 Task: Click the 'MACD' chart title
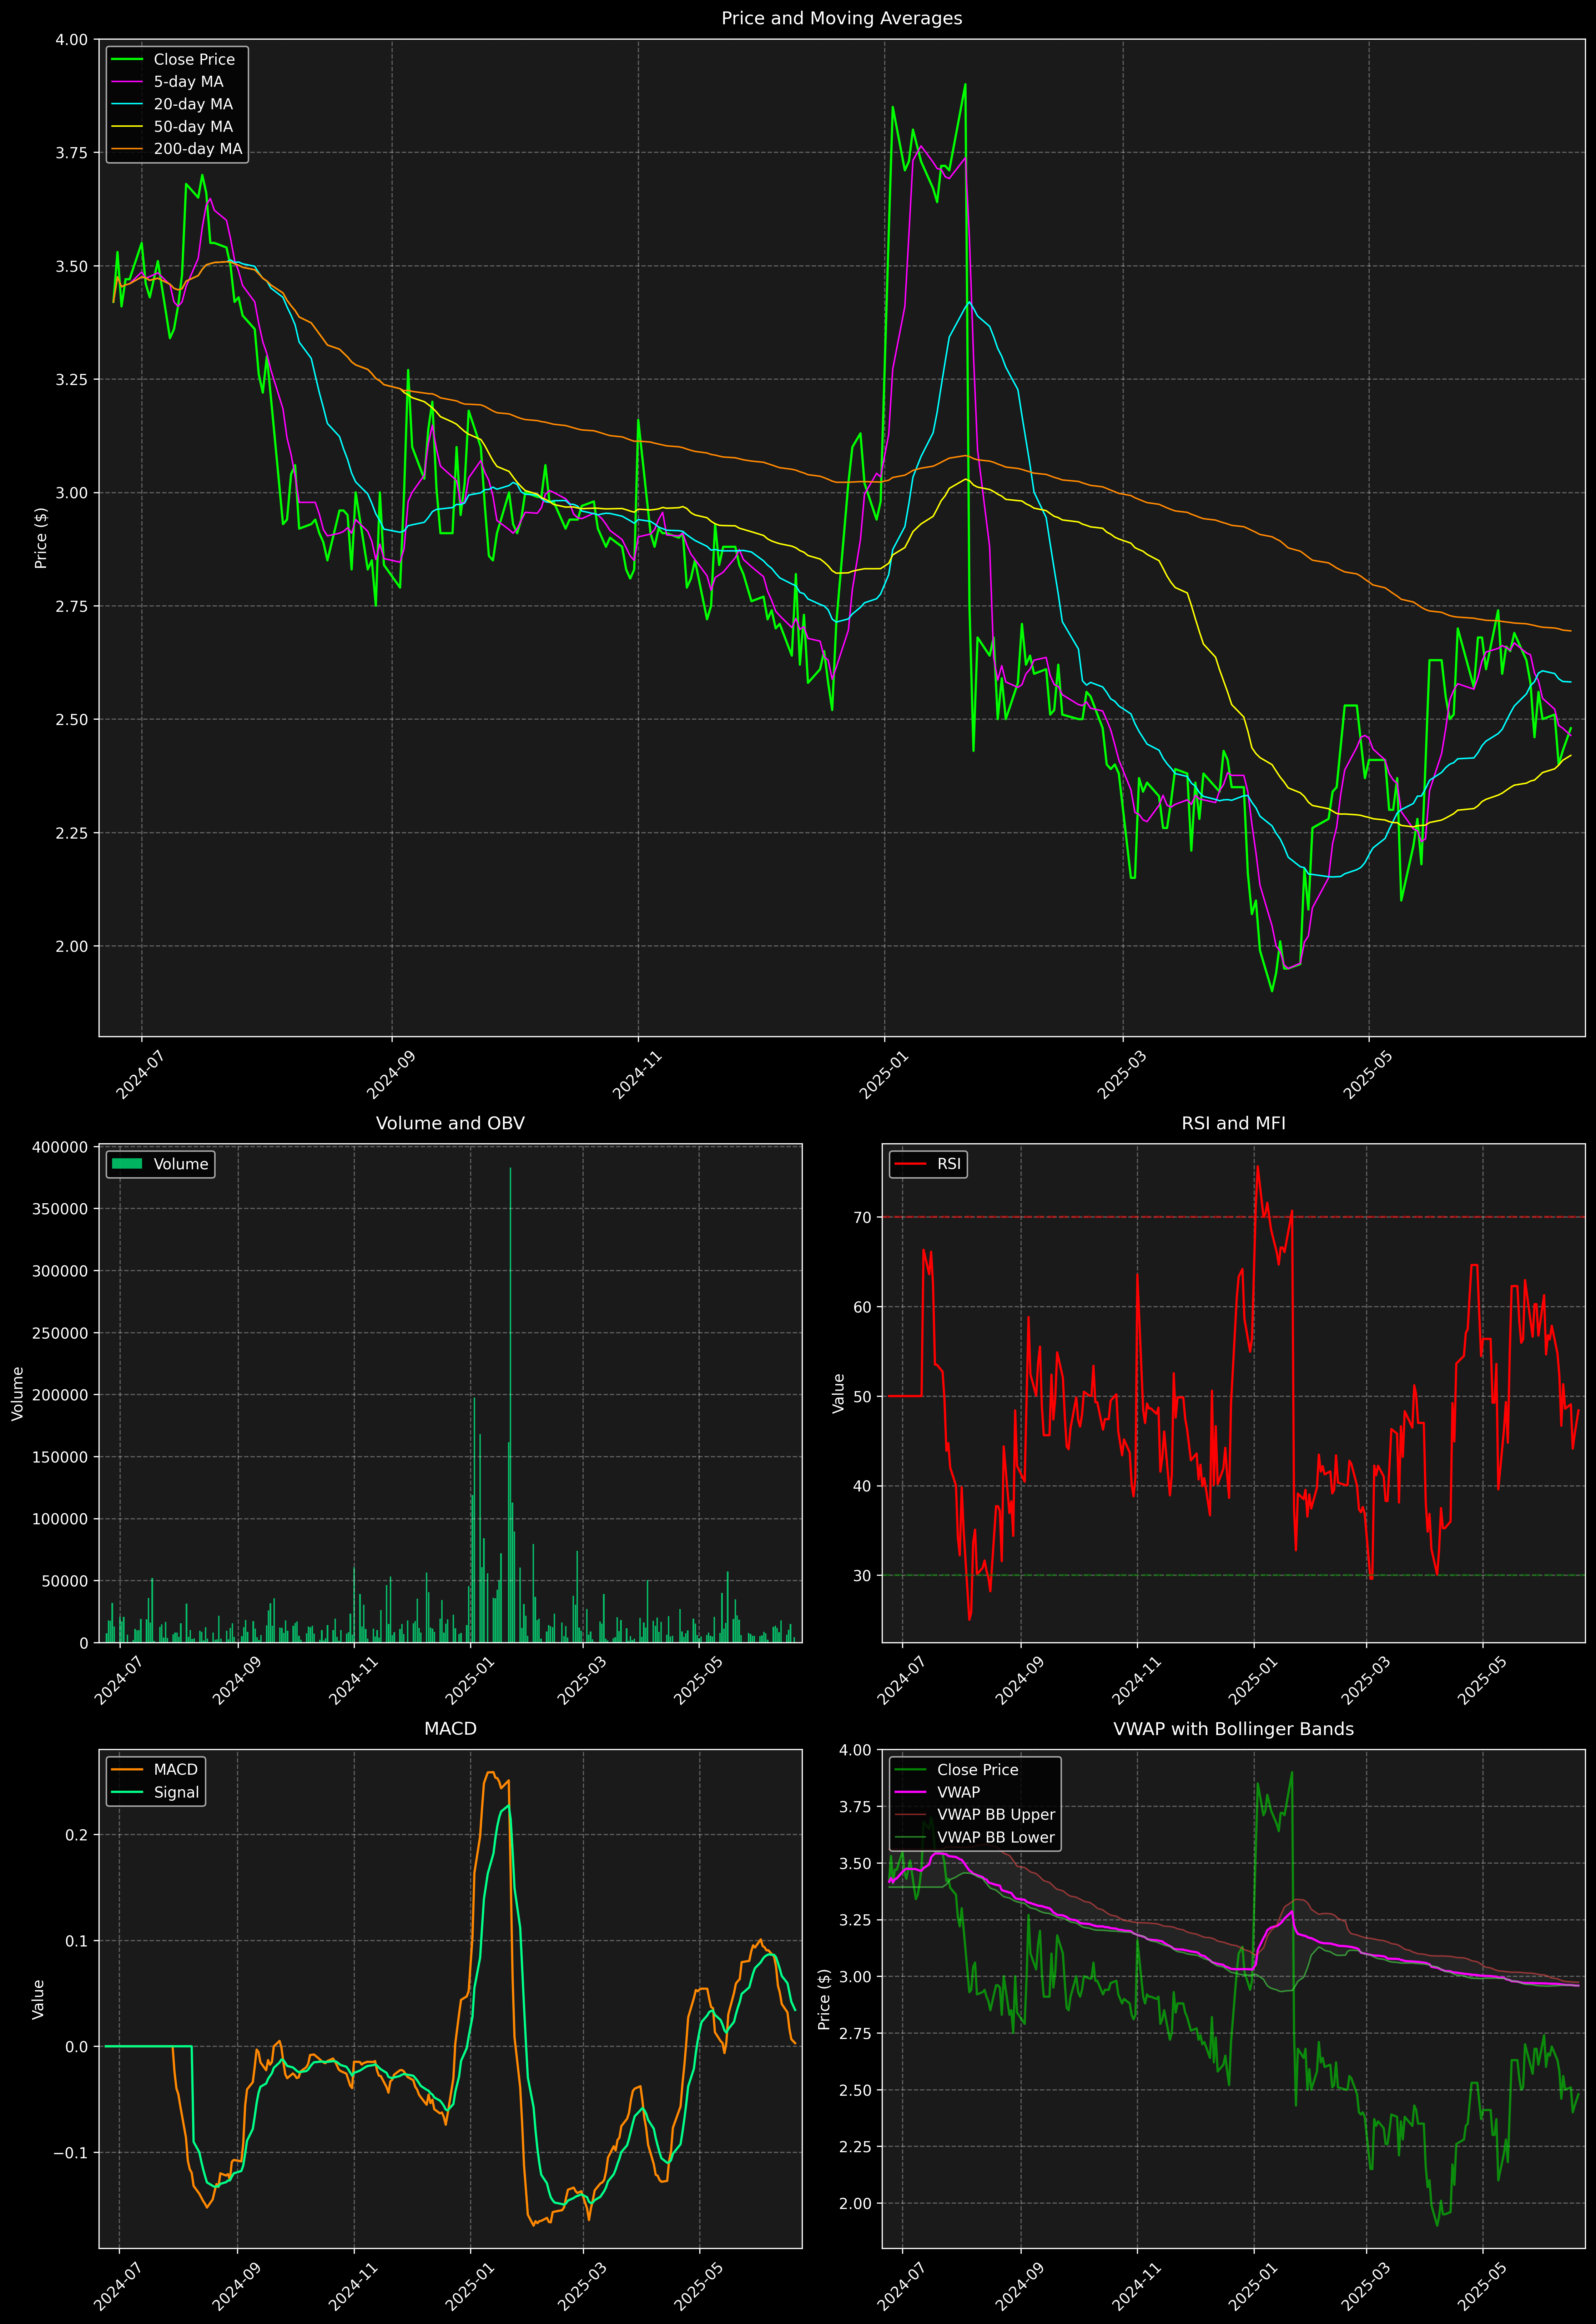450,1729
